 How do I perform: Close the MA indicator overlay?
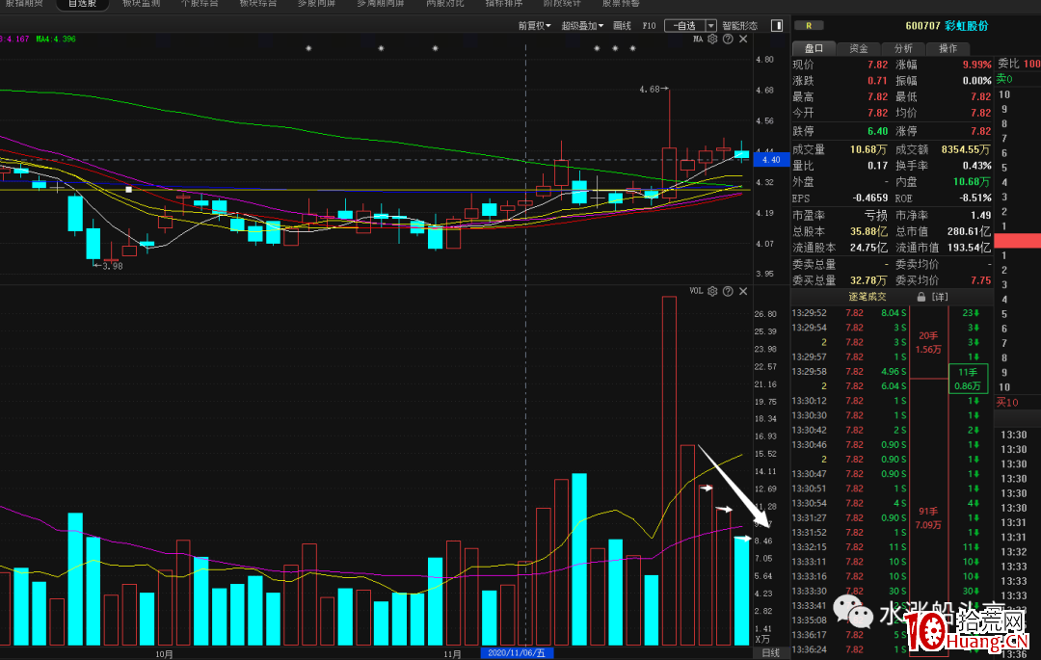(743, 40)
